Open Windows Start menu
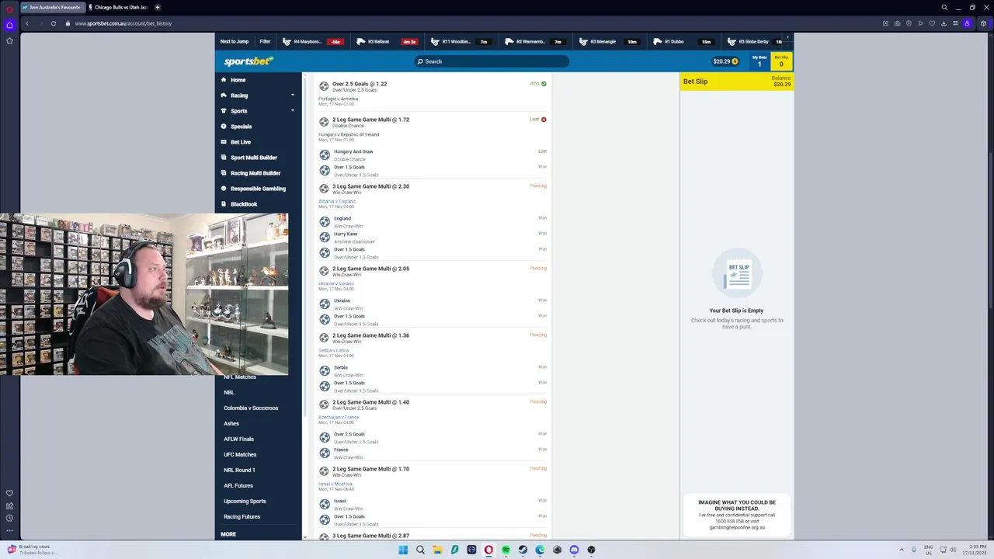The height and width of the screenshot is (559, 994). [403, 550]
